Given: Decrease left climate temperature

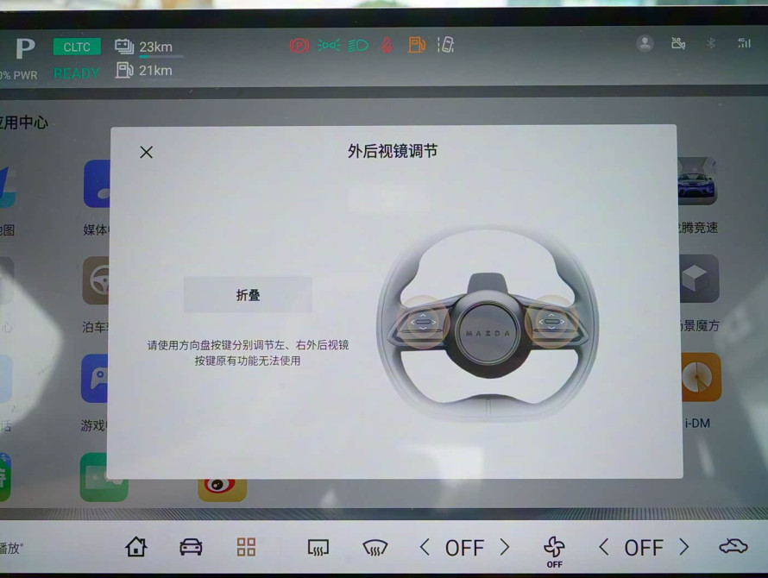Looking at the screenshot, I should coord(425,547).
